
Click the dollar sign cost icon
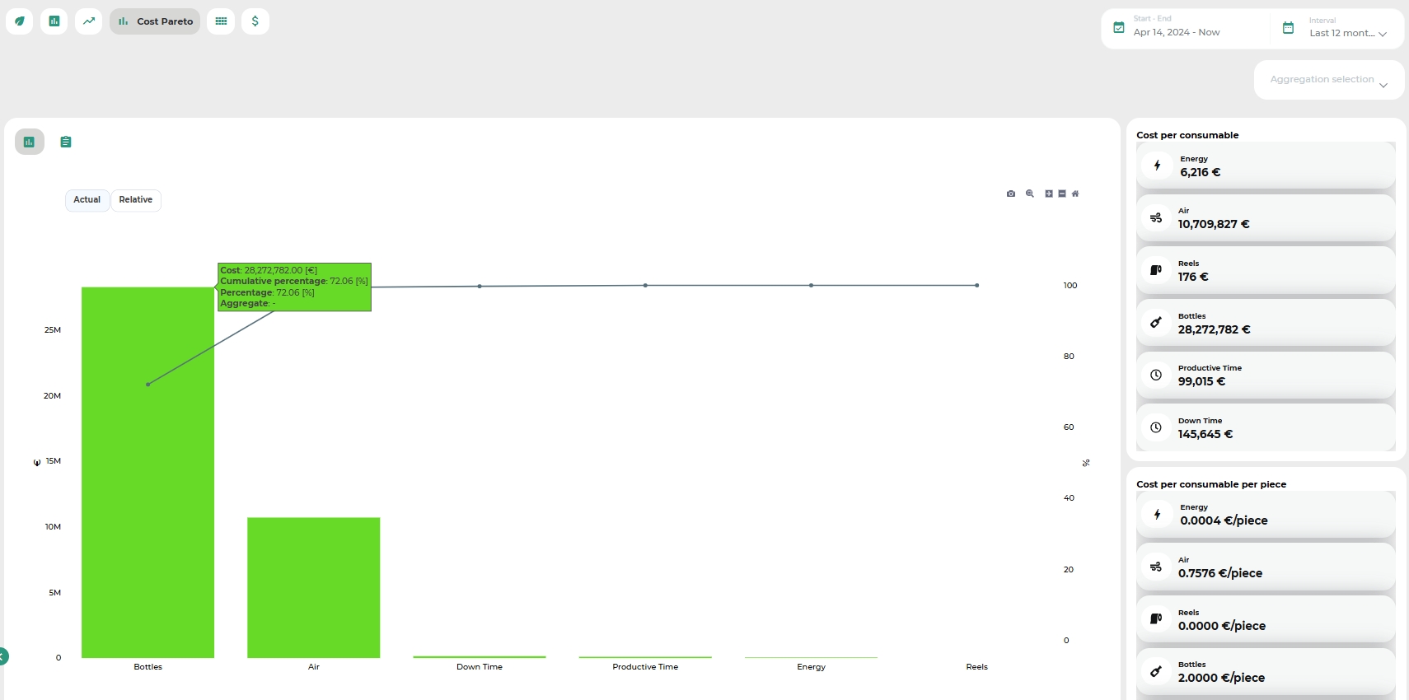(x=255, y=21)
